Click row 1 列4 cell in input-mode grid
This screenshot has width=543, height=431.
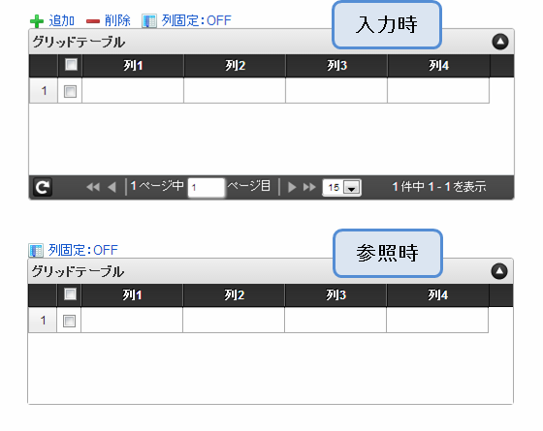pyautogui.click(x=438, y=91)
